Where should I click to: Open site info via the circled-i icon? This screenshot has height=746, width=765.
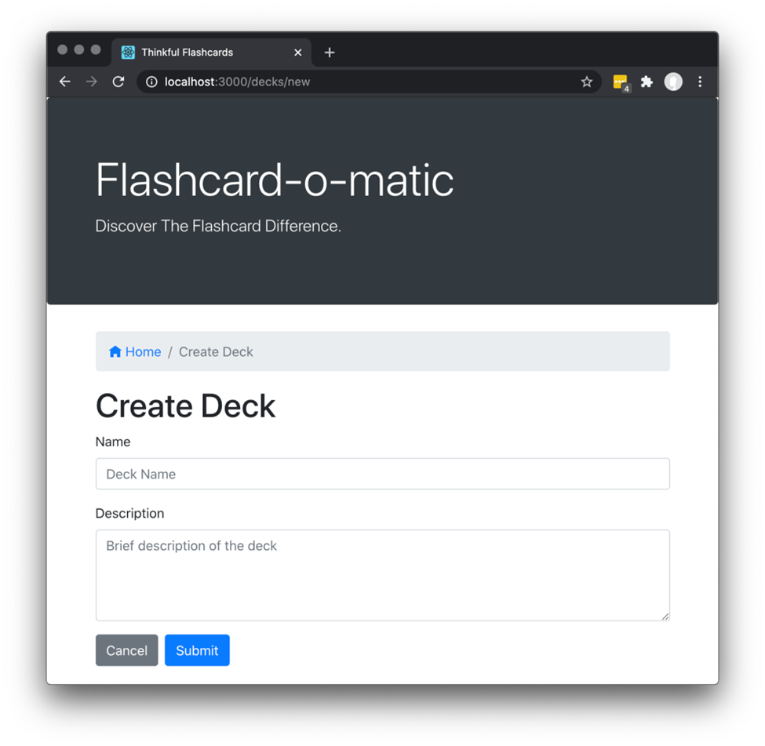click(151, 81)
